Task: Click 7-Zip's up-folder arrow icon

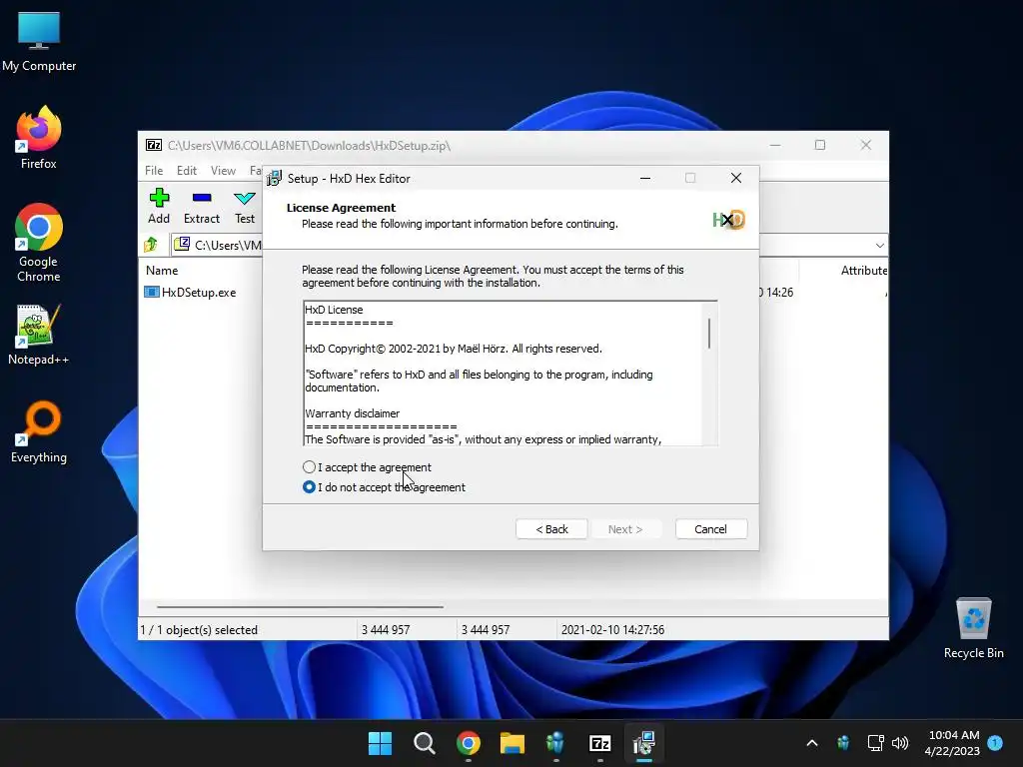Action: point(151,245)
